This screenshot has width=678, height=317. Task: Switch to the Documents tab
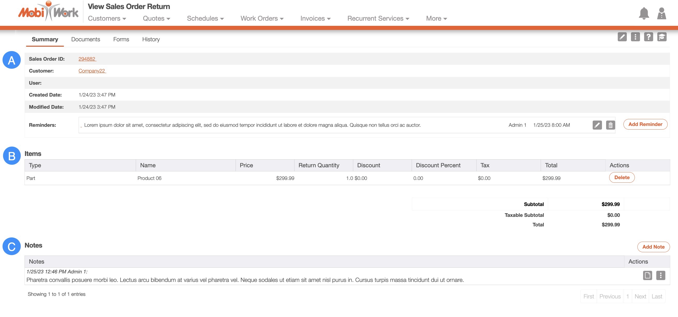(86, 39)
